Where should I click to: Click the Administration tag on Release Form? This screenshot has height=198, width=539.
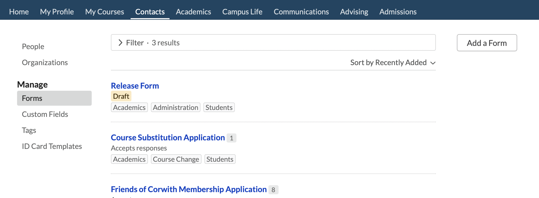pyautogui.click(x=175, y=108)
